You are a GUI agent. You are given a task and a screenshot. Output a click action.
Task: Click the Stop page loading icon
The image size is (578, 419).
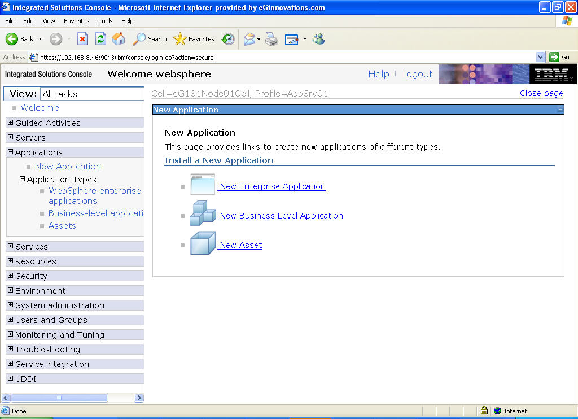[82, 39]
